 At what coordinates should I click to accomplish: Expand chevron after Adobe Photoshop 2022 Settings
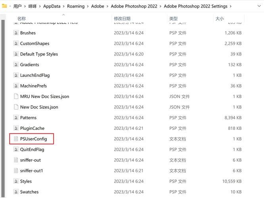230,6
